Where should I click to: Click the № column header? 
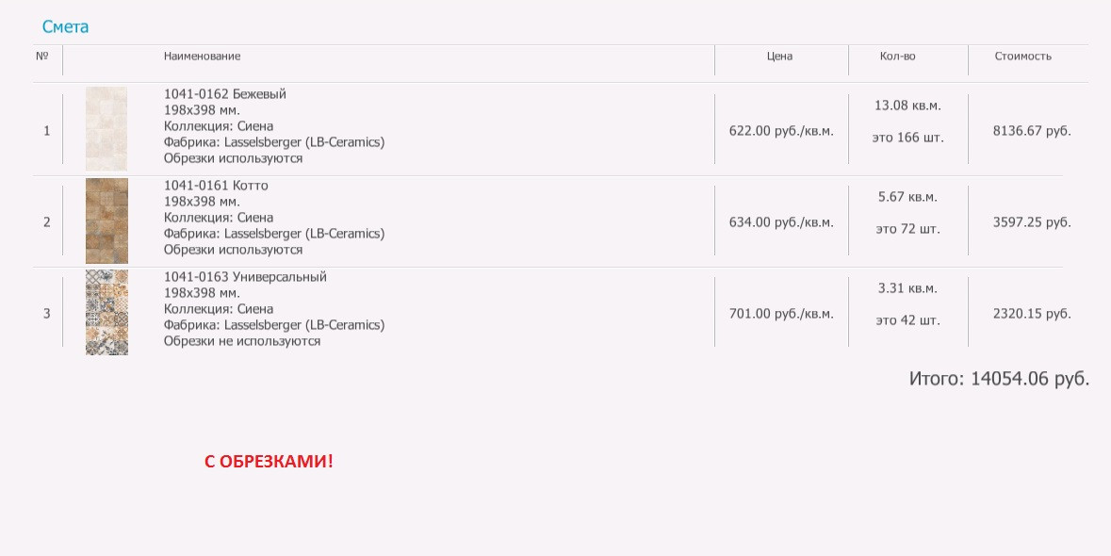(41, 56)
